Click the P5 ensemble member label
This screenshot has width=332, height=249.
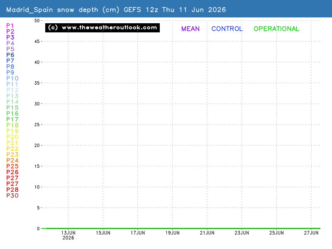tap(10, 49)
